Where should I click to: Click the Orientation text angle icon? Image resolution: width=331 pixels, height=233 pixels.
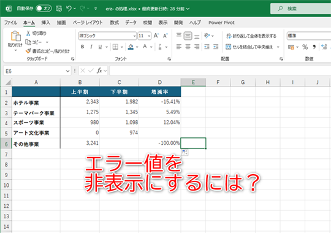207,36
